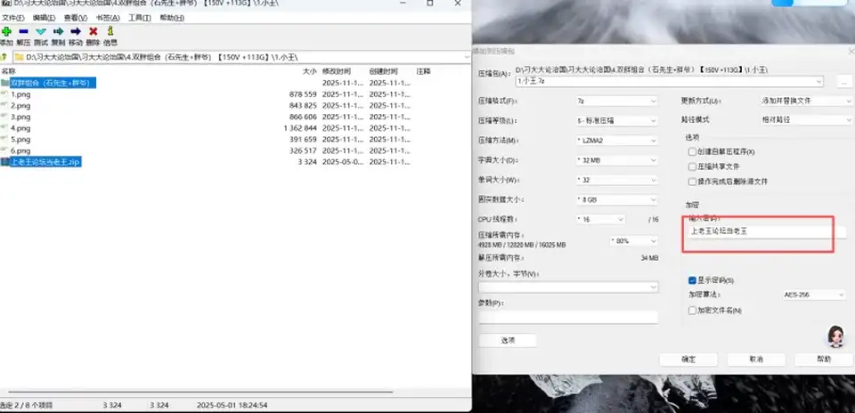This screenshot has width=855, height=413.
Task: Expand the archive name combo box dropdown arrow
Action: click(x=818, y=81)
